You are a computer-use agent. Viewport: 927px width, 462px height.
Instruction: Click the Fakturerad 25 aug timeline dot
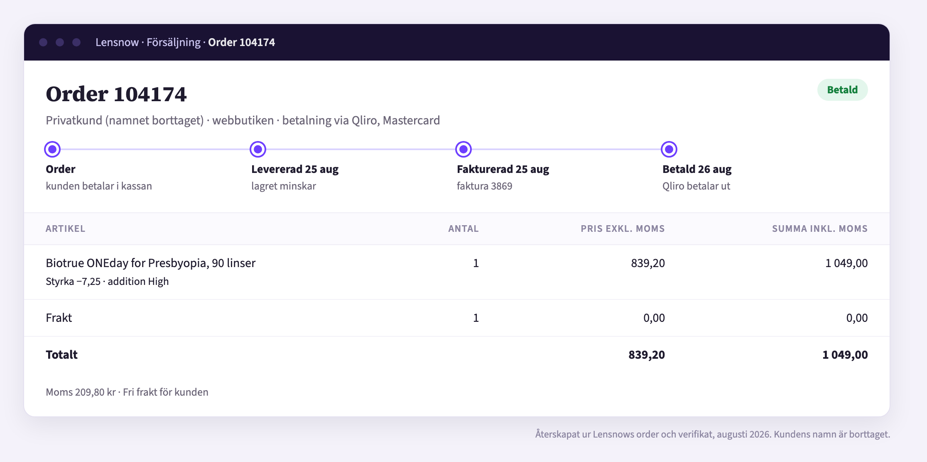pyautogui.click(x=463, y=149)
